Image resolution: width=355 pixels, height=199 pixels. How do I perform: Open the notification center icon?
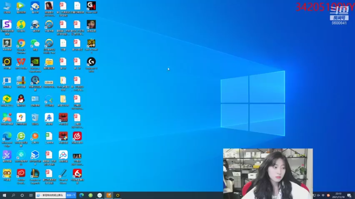click(349, 195)
